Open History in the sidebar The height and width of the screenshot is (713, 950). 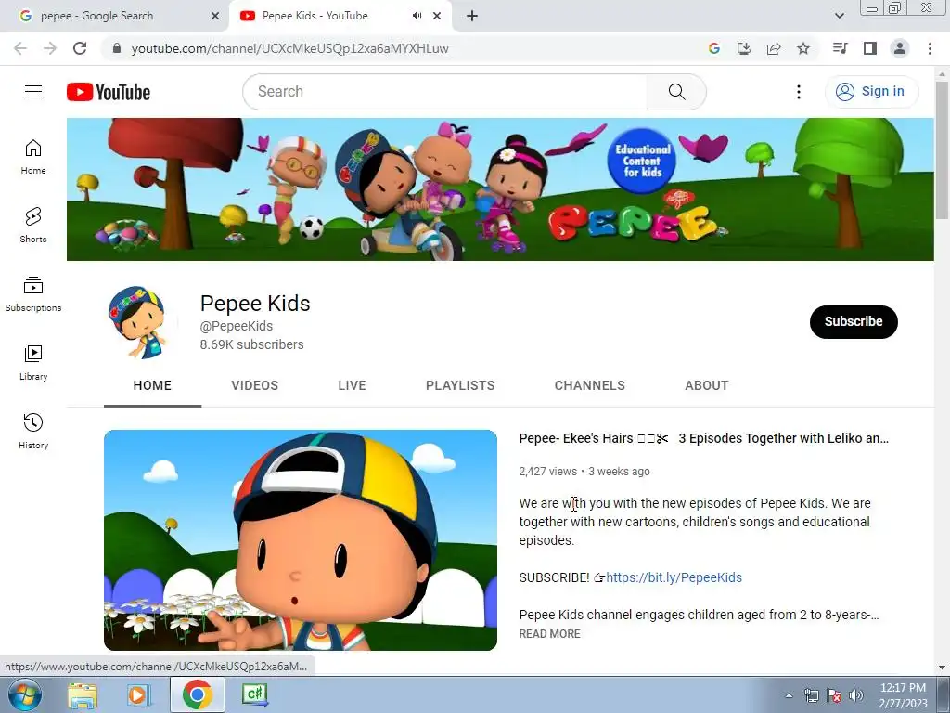[33, 431]
